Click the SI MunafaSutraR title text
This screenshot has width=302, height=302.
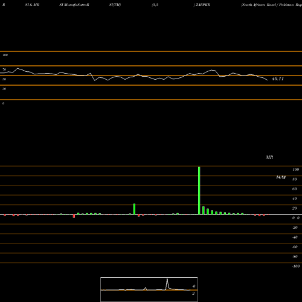[74, 5]
